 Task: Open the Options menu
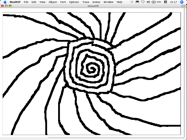point(74,2)
